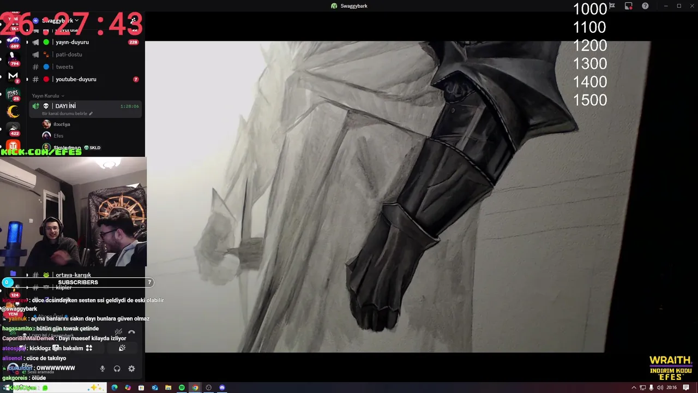
Task: Open the crescent moon server icon
Action: (x=13, y=111)
